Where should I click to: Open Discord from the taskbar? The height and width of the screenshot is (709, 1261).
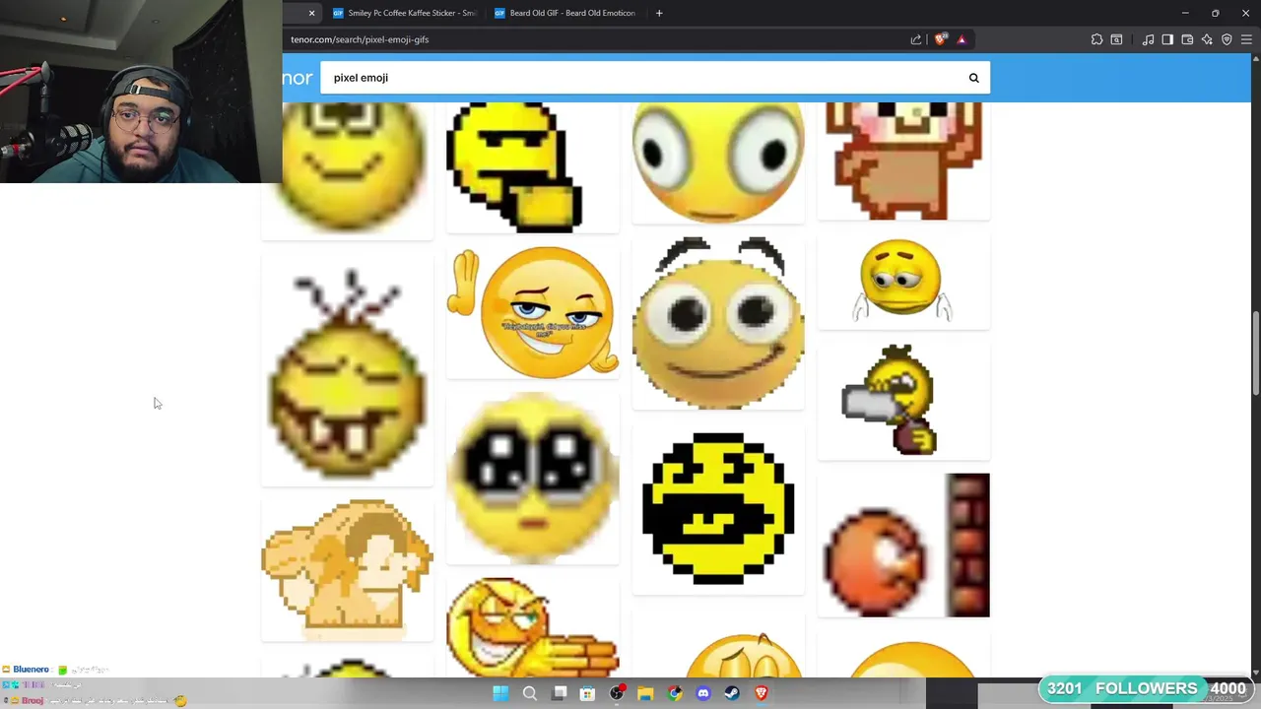(703, 693)
